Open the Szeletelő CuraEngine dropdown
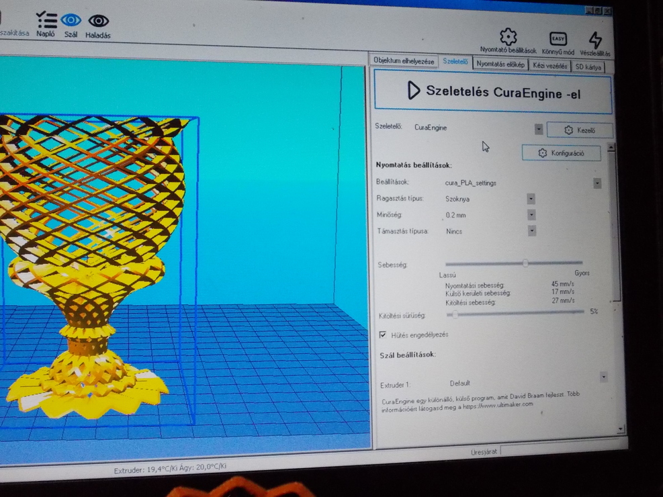The width and height of the screenshot is (663, 497). [538, 129]
